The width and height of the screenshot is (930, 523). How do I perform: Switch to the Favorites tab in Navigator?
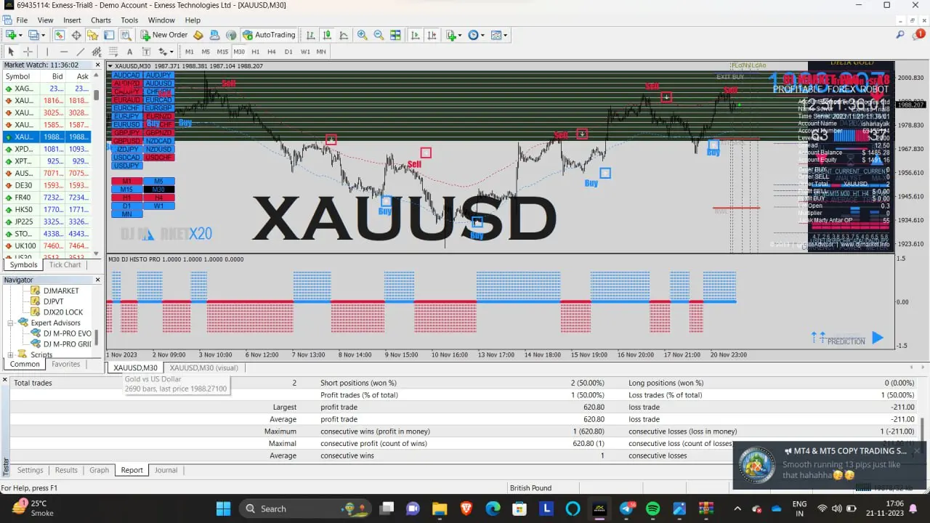65,364
